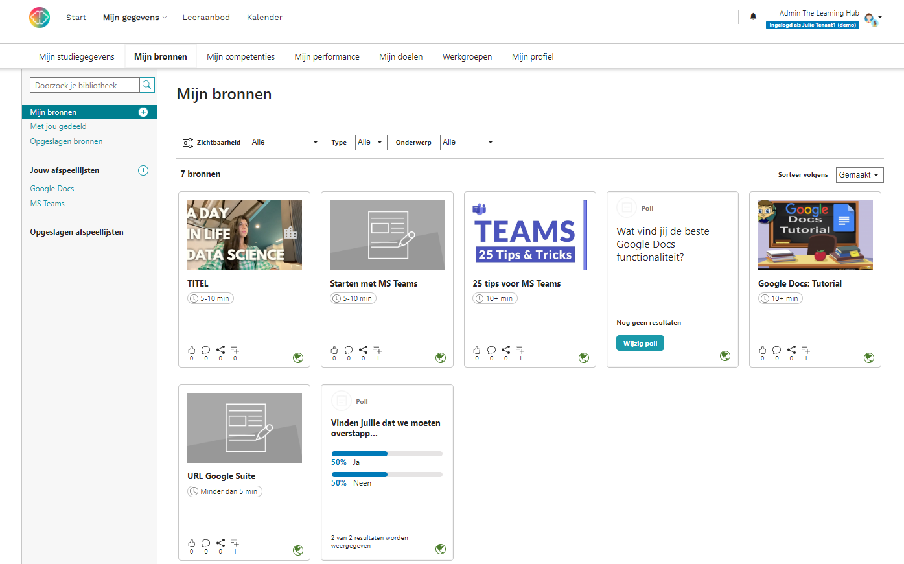
Task: Open the MS Teams playlist
Action: (47, 204)
